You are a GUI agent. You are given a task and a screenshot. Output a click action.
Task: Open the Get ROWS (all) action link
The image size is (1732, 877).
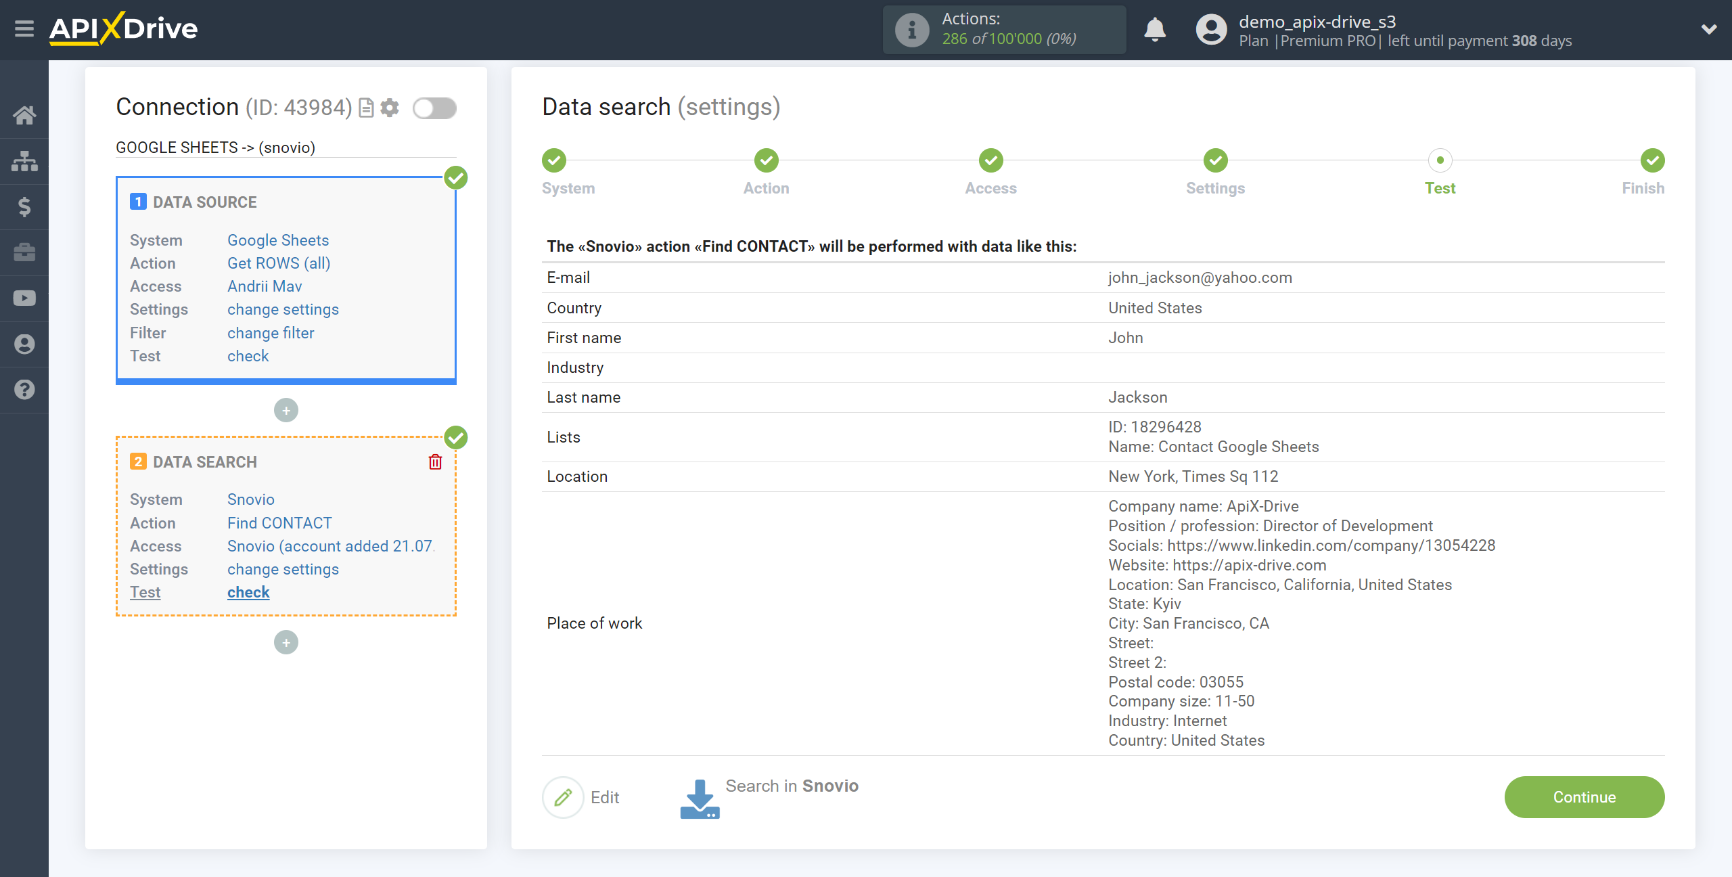(279, 263)
